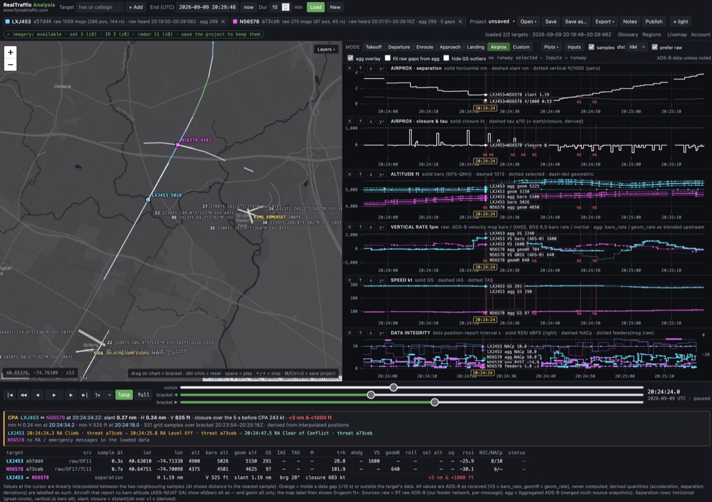Viewport: 712px width, 502px height.
Task: Move the ALTITUDE ft chart up
Action: (360, 174)
